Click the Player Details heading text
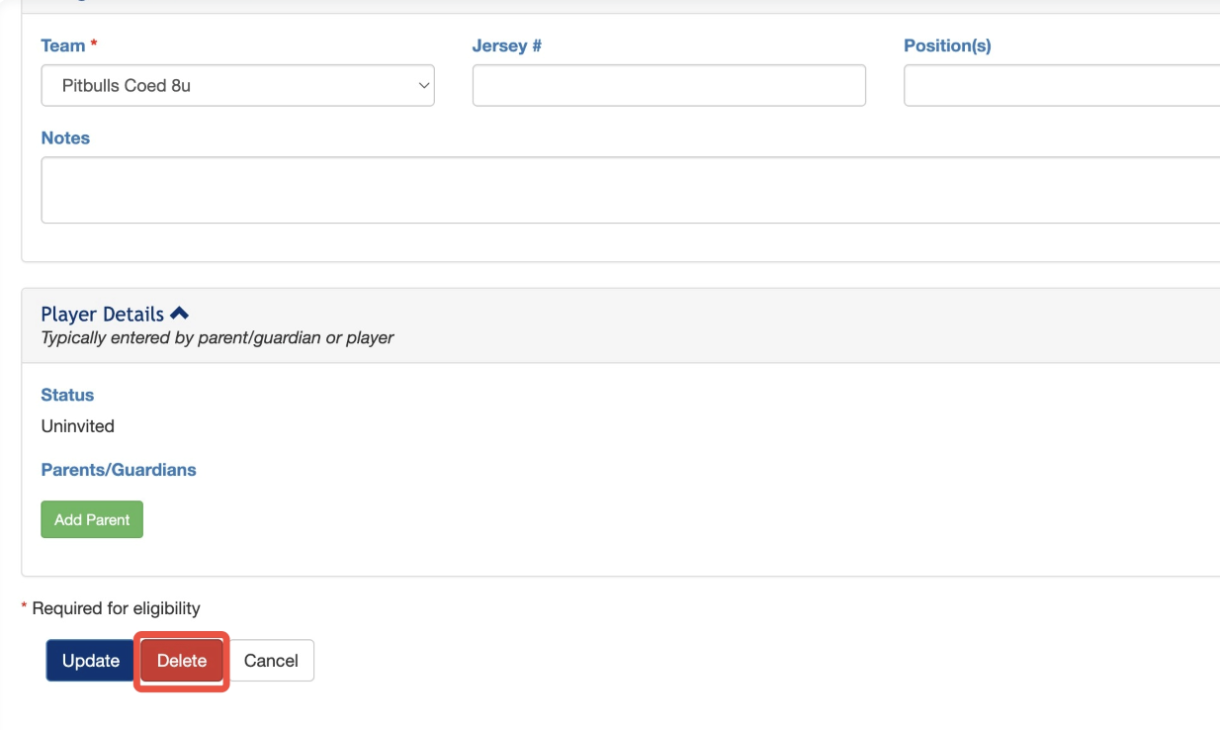 coord(102,315)
